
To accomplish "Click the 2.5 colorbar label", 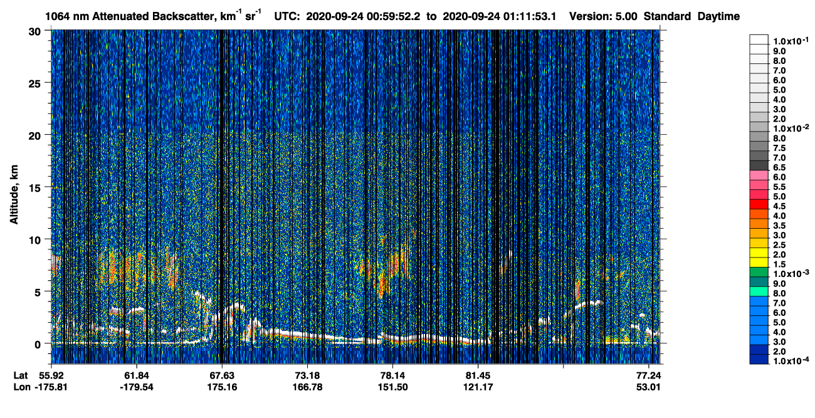I will click(x=780, y=244).
